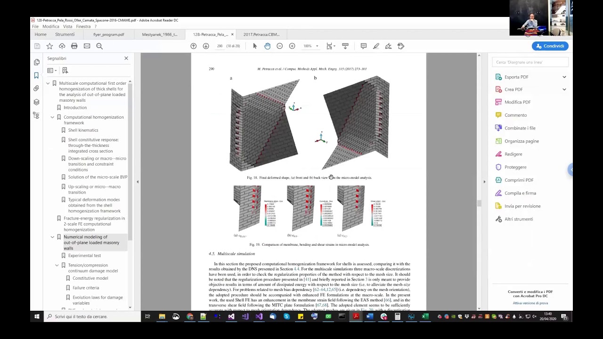Open the page thumbnails side panel icon

37,62
